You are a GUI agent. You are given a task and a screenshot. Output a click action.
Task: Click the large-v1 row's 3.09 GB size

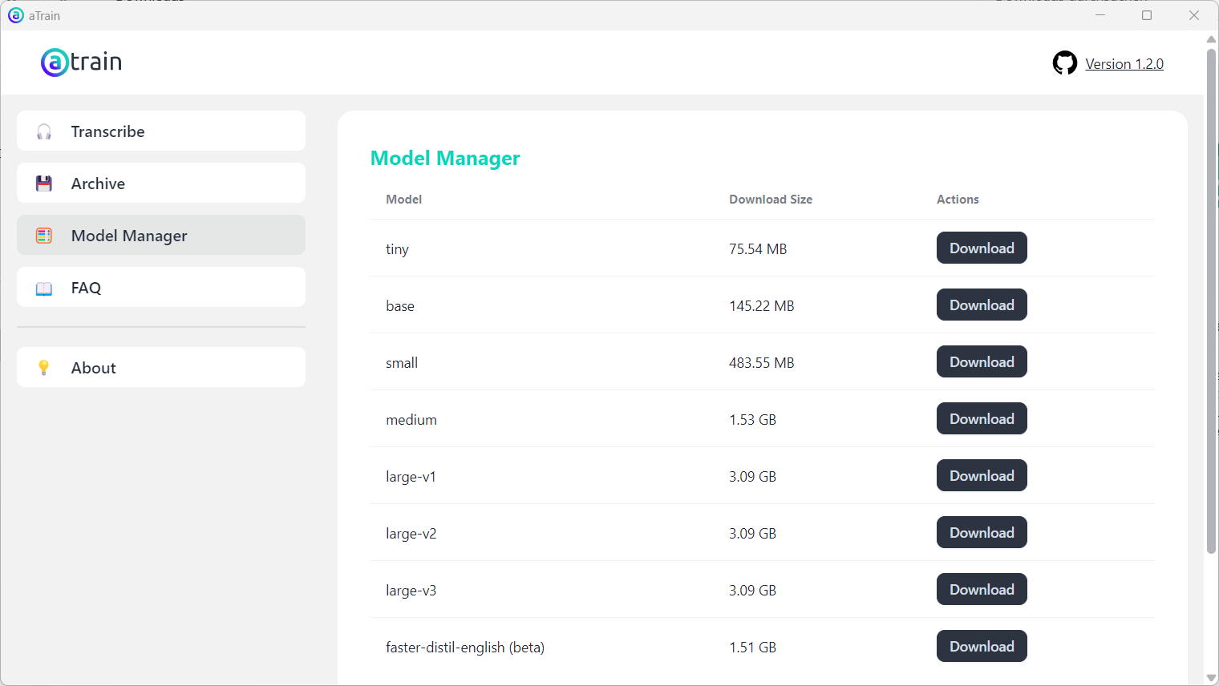click(752, 477)
